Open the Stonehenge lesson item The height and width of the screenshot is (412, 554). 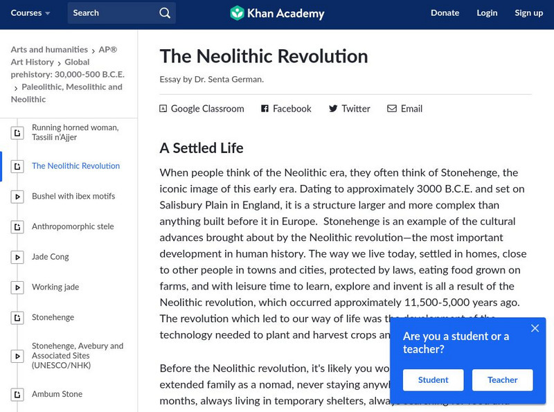click(53, 318)
